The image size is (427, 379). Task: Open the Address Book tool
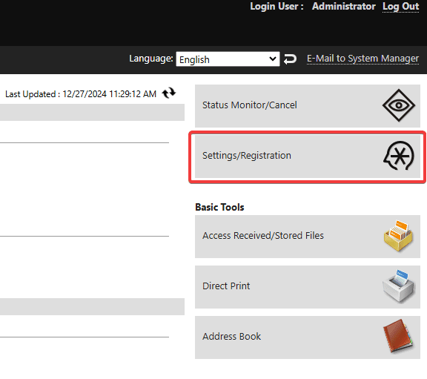coord(308,337)
